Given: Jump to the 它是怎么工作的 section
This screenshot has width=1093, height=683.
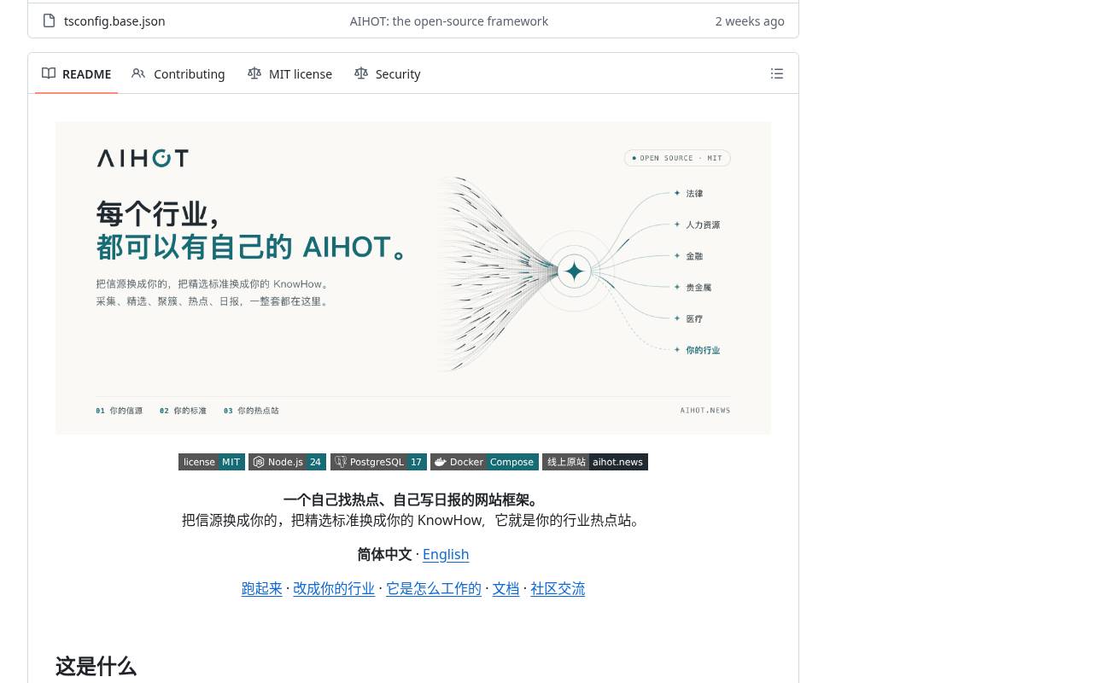Looking at the screenshot, I should (x=434, y=588).
